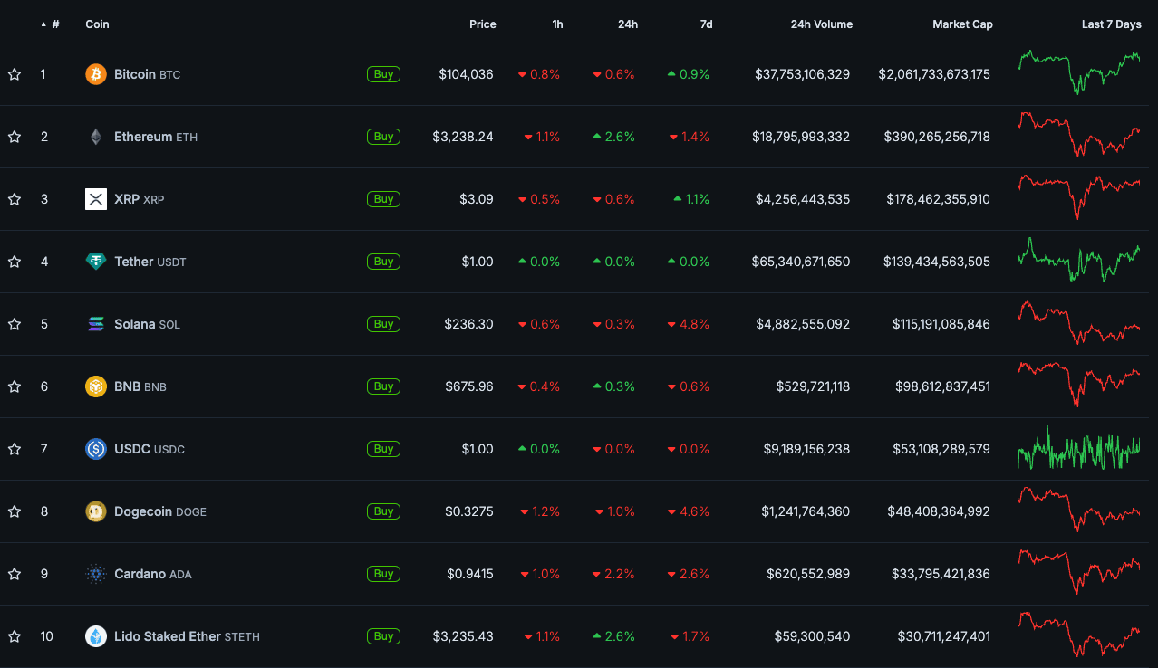Click the Dogecoin Buy button
The image size is (1158, 668).
(x=383, y=511)
